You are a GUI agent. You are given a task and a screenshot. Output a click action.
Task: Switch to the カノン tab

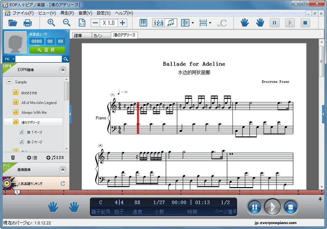[x=101, y=36]
